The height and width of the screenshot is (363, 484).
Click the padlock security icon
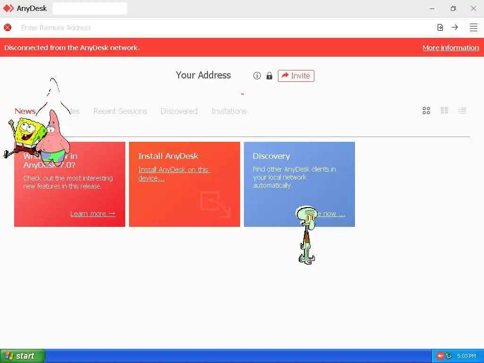click(x=269, y=76)
